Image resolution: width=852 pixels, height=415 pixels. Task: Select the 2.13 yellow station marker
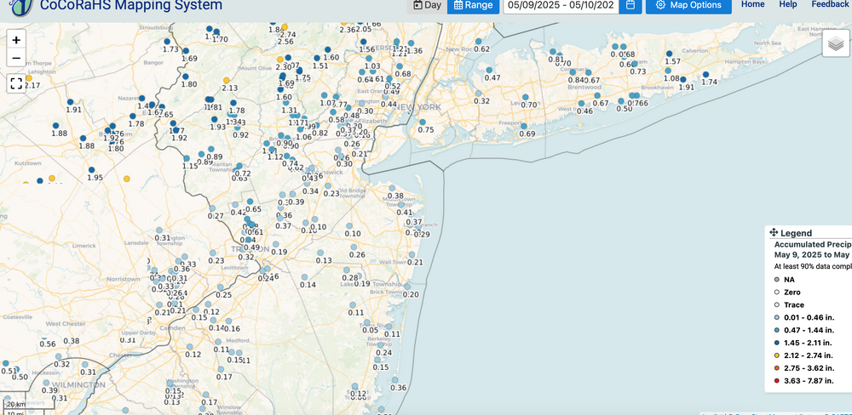(227, 80)
